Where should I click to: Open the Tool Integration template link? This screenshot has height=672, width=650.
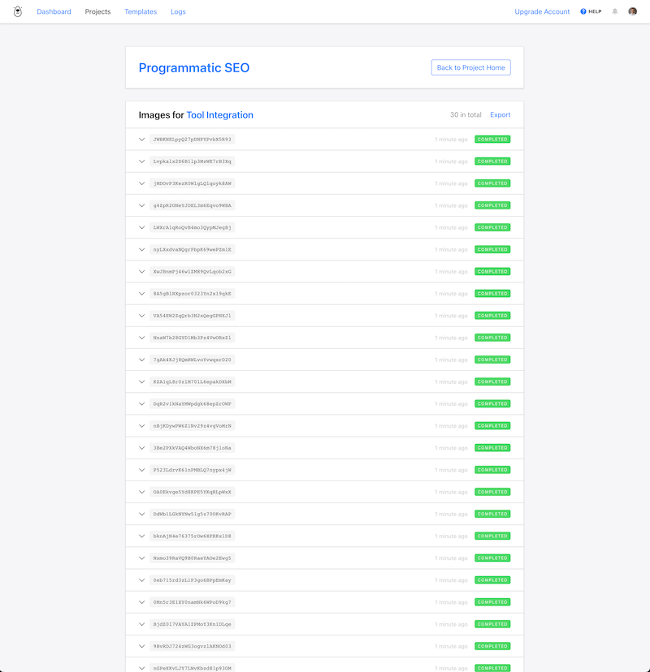219,115
